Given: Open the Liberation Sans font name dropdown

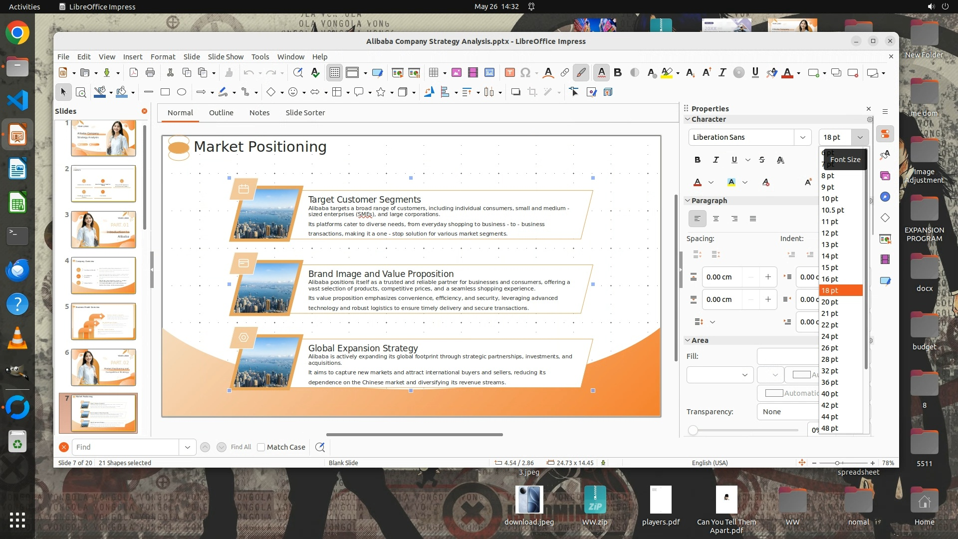Looking at the screenshot, I should [802, 137].
